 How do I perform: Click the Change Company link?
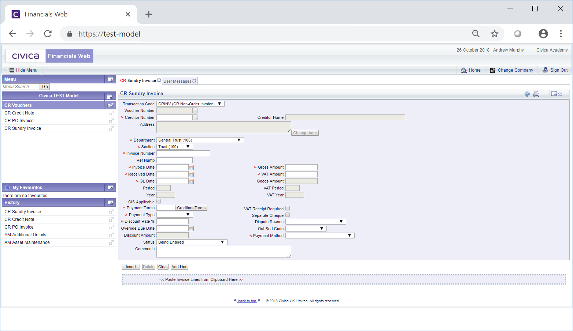(x=511, y=70)
